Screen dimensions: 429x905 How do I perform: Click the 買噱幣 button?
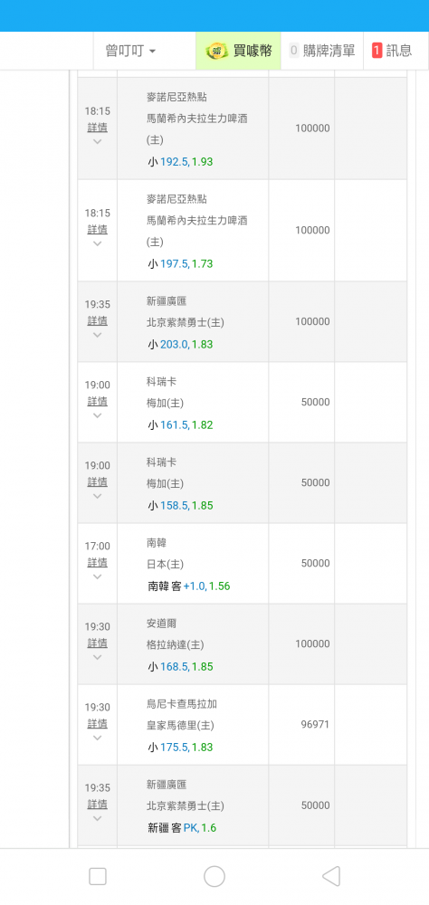(238, 51)
